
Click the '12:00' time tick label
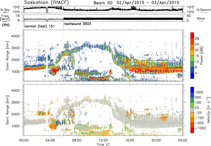pyautogui.click(x=103, y=140)
